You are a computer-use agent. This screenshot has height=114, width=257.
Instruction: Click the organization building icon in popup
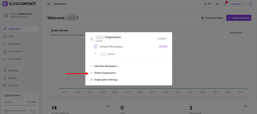[92, 39]
